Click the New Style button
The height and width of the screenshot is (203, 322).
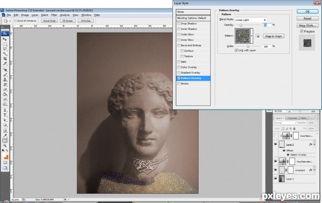pos(308,26)
